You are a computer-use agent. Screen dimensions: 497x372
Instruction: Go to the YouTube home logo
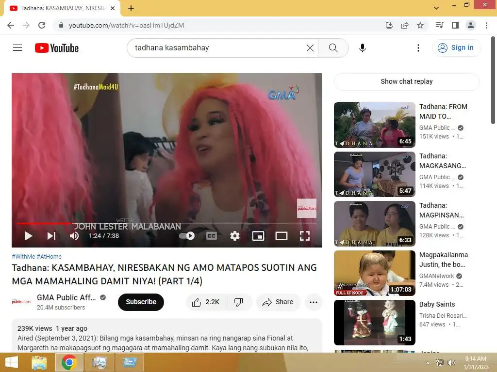pyautogui.click(x=57, y=48)
